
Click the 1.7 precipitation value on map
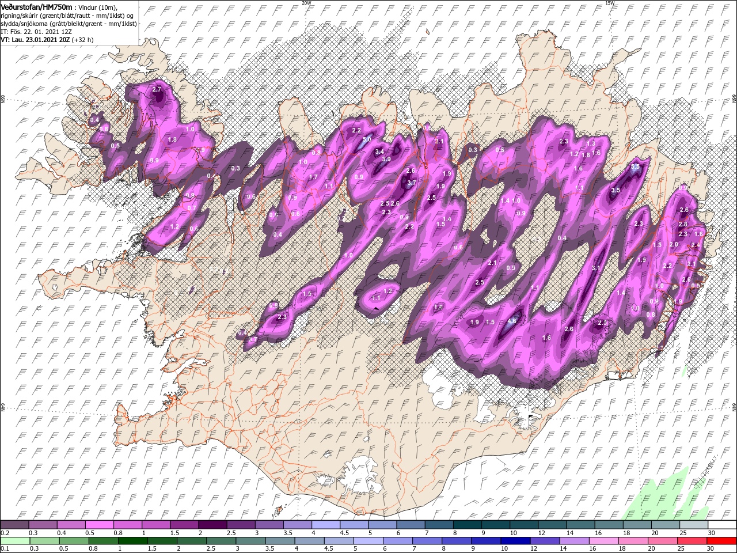click(313, 177)
